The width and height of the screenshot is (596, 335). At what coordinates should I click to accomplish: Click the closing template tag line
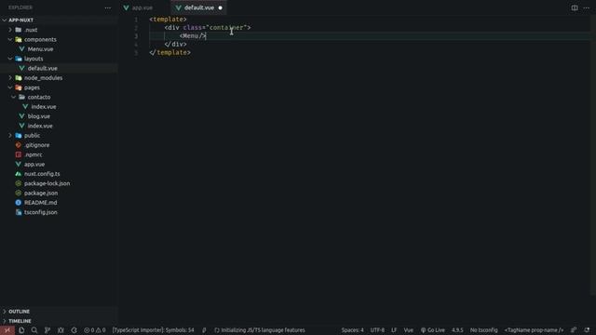(169, 53)
